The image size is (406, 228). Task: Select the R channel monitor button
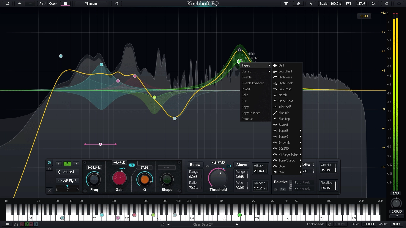tap(27, 224)
